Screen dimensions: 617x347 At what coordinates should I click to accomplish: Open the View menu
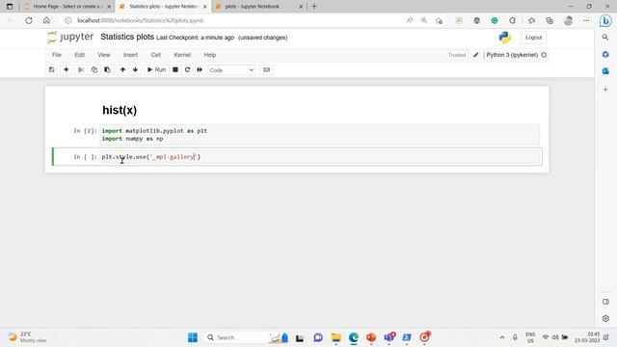pos(104,55)
